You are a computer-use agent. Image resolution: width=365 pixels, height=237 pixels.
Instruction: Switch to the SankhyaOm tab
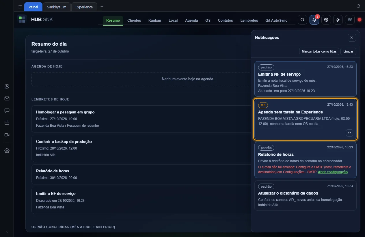pos(57,7)
